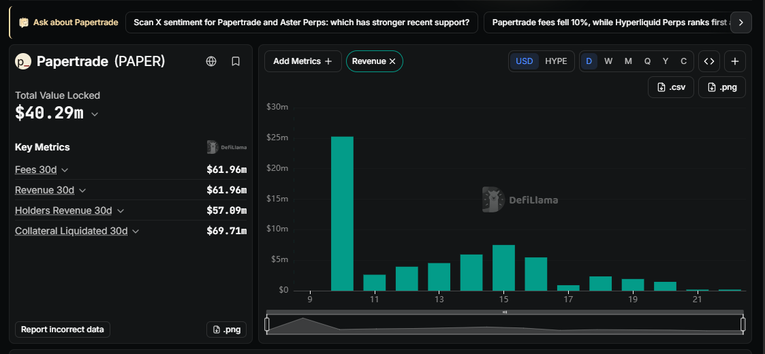Choose the X sentiment Aster Perps suggestion
765x354 pixels.
[302, 22]
